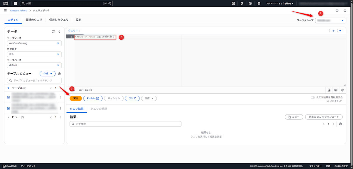Go to previous results page arrow

(324, 124)
